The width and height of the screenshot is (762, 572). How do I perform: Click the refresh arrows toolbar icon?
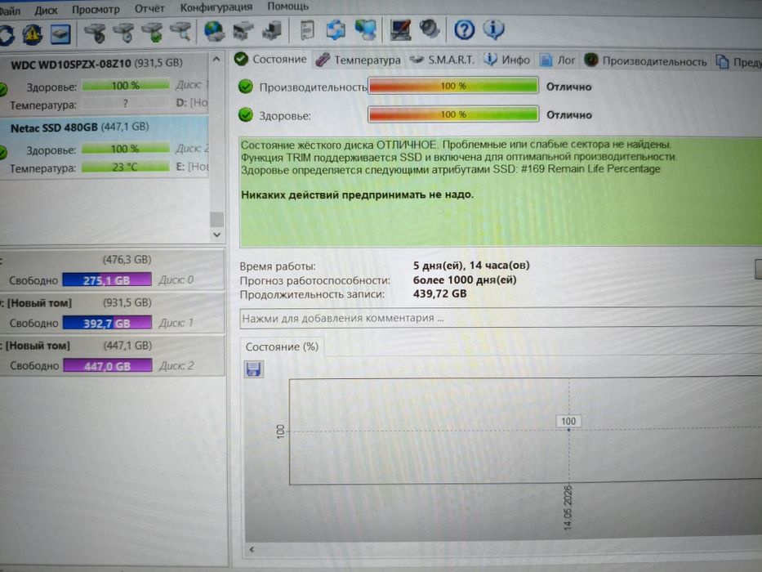point(6,35)
